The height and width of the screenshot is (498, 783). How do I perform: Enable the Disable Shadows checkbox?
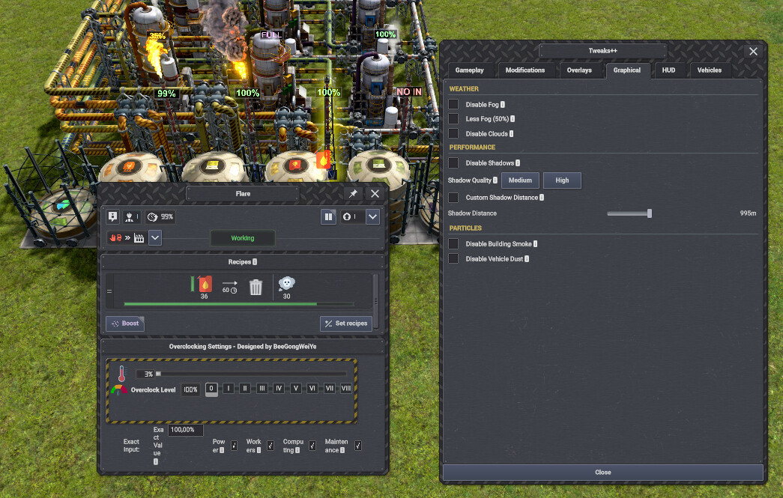pos(453,163)
